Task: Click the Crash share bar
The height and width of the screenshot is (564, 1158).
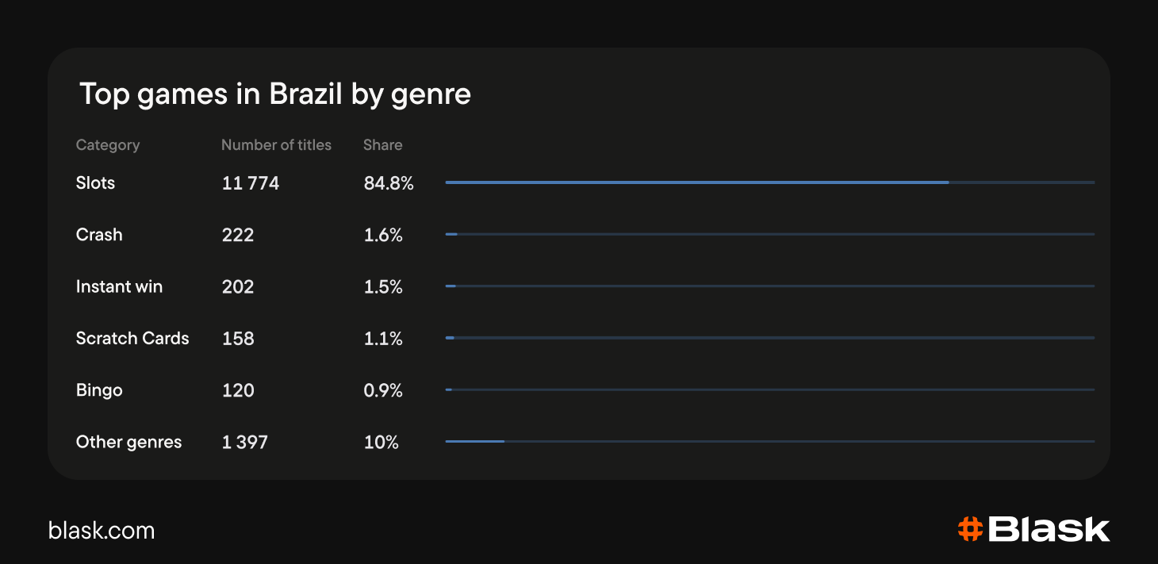Action: coord(770,234)
